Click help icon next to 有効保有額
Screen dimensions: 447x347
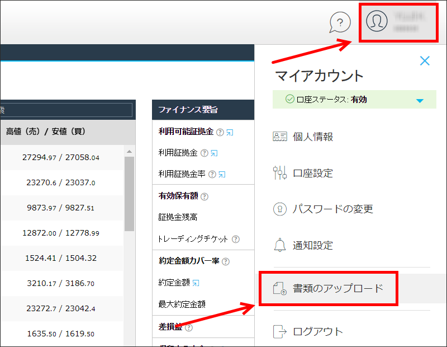(x=204, y=196)
